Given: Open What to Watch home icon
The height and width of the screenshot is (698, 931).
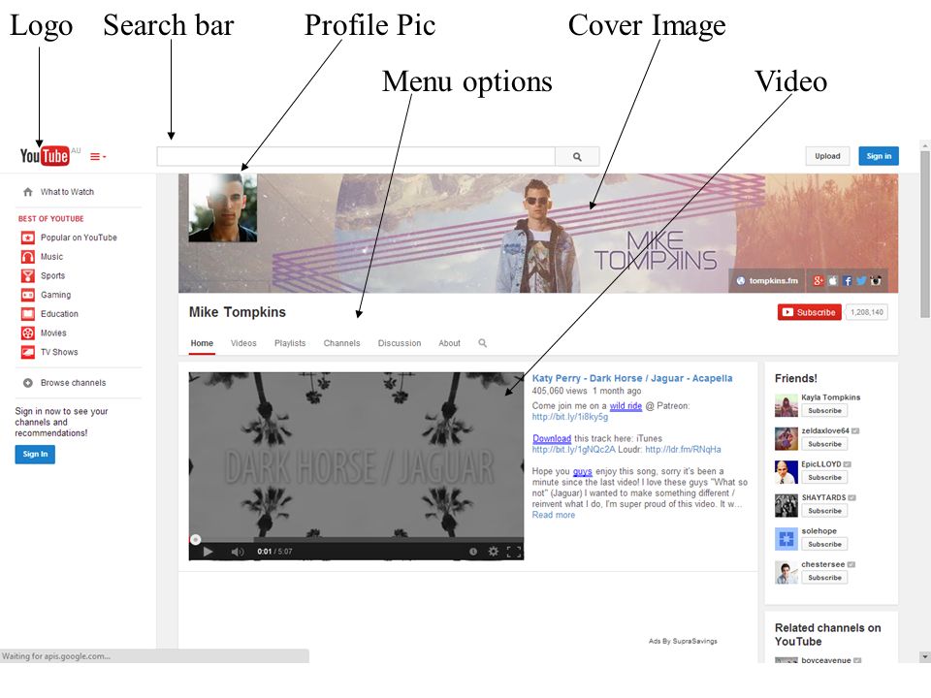Looking at the screenshot, I should pos(28,192).
